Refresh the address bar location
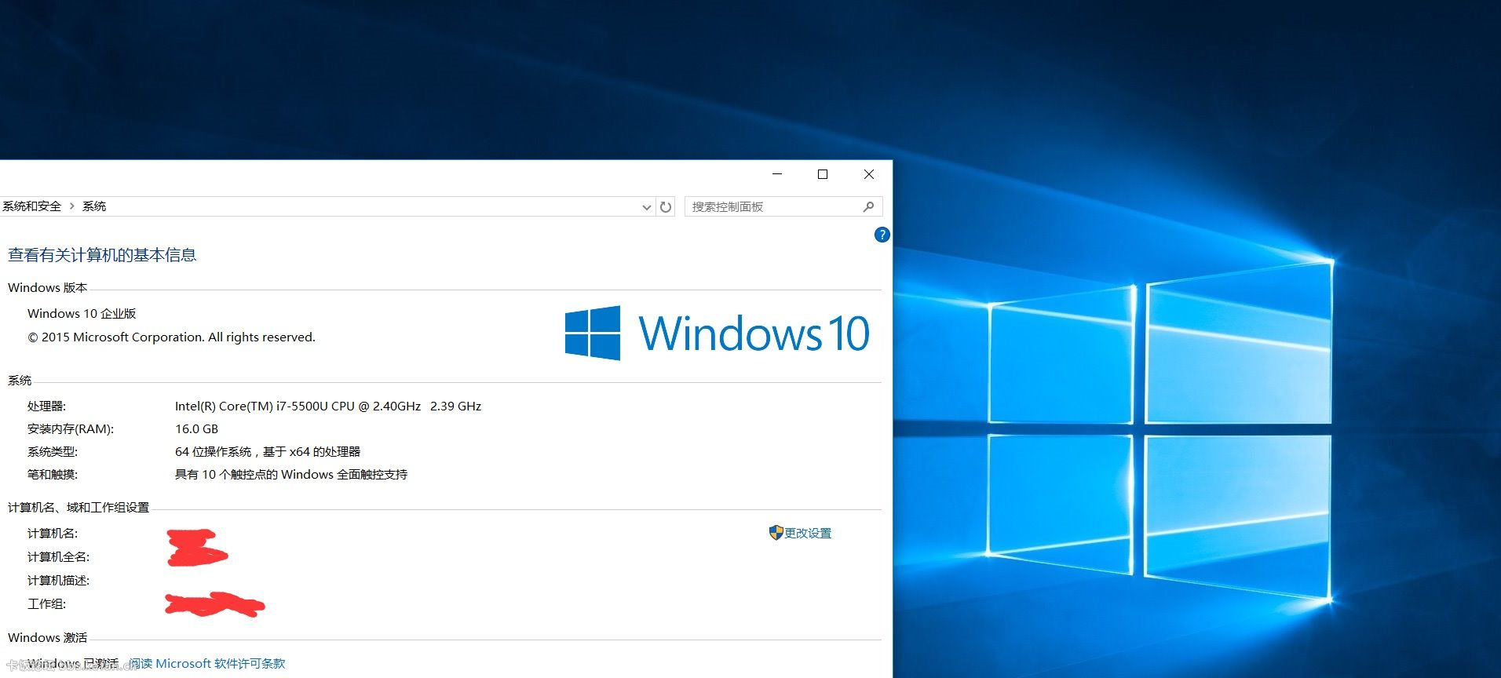Image resolution: width=1501 pixels, height=678 pixels. (x=666, y=207)
